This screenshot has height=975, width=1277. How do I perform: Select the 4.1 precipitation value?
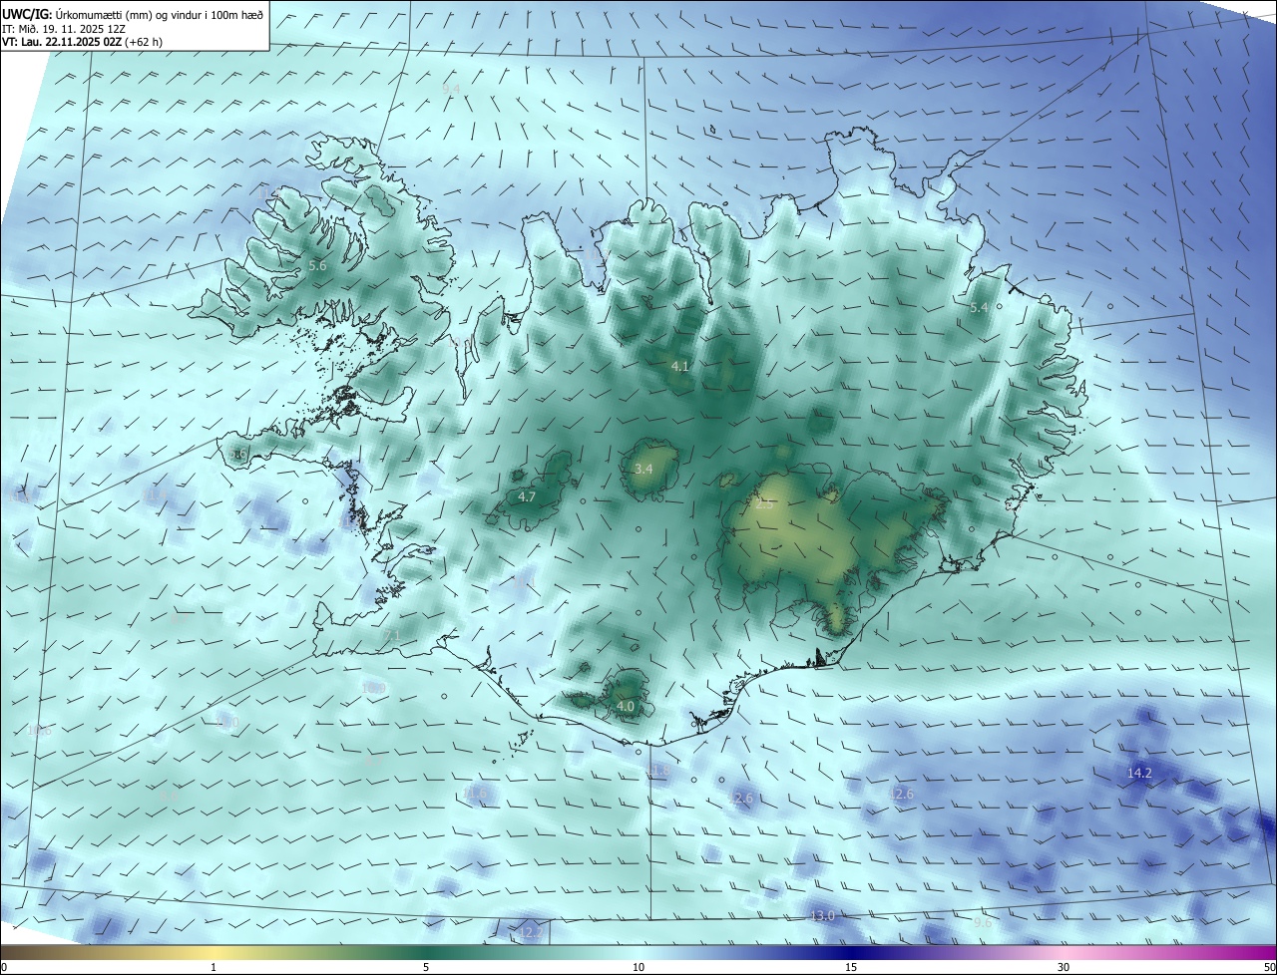click(679, 367)
